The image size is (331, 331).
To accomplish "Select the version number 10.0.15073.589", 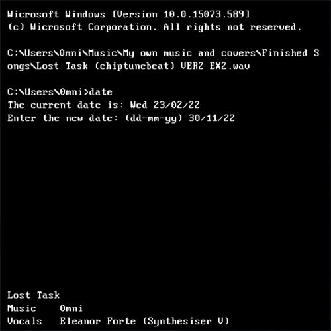I will click(203, 15).
